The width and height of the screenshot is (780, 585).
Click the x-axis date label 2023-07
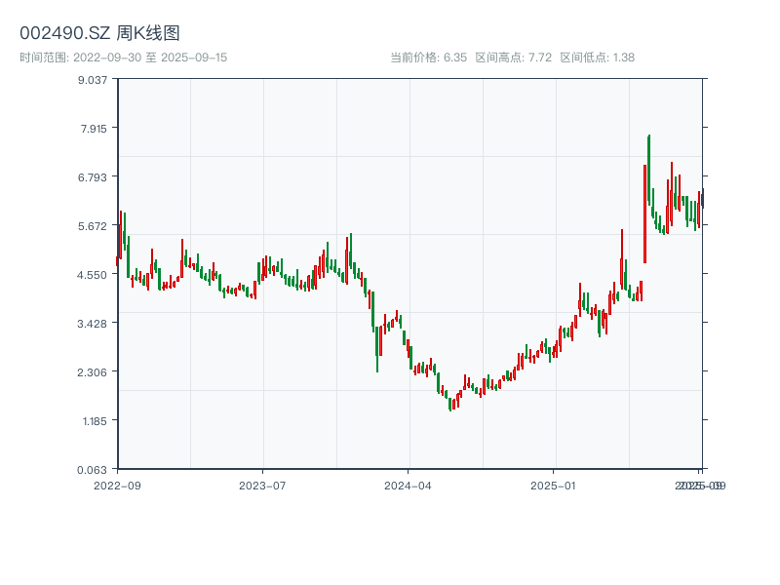coord(262,486)
